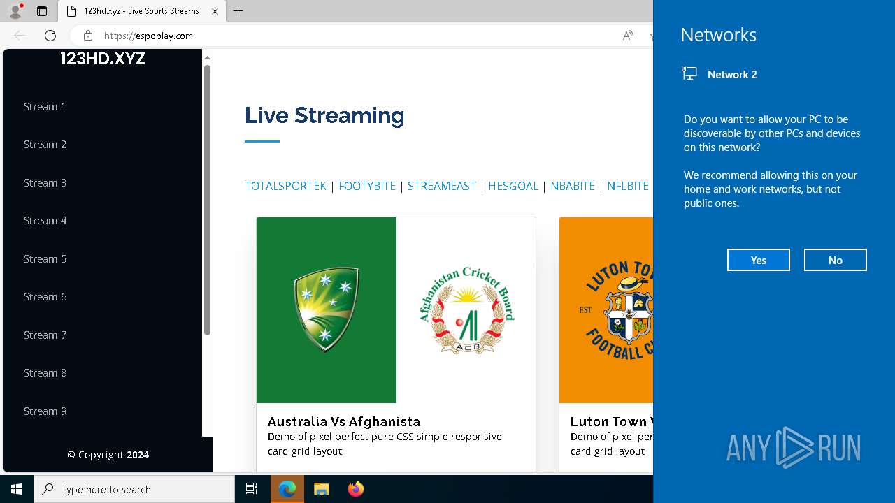The height and width of the screenshot is (503, 895).
Task: Click the taskbar search box
Action: click(x=134, y=489)
